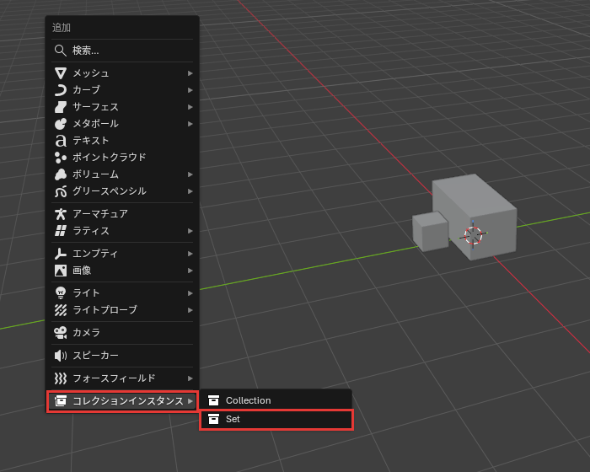This screenshot has height=472, width=590.
Task: Expand the フォースフィールド submenu arrow
Action: (x=190, y=378)
